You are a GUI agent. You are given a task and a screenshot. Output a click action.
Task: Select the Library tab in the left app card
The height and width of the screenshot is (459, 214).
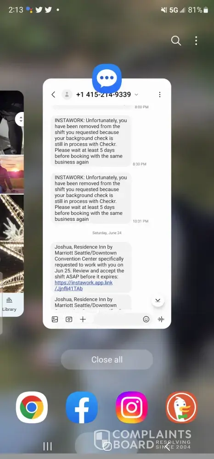pos(9,304)
